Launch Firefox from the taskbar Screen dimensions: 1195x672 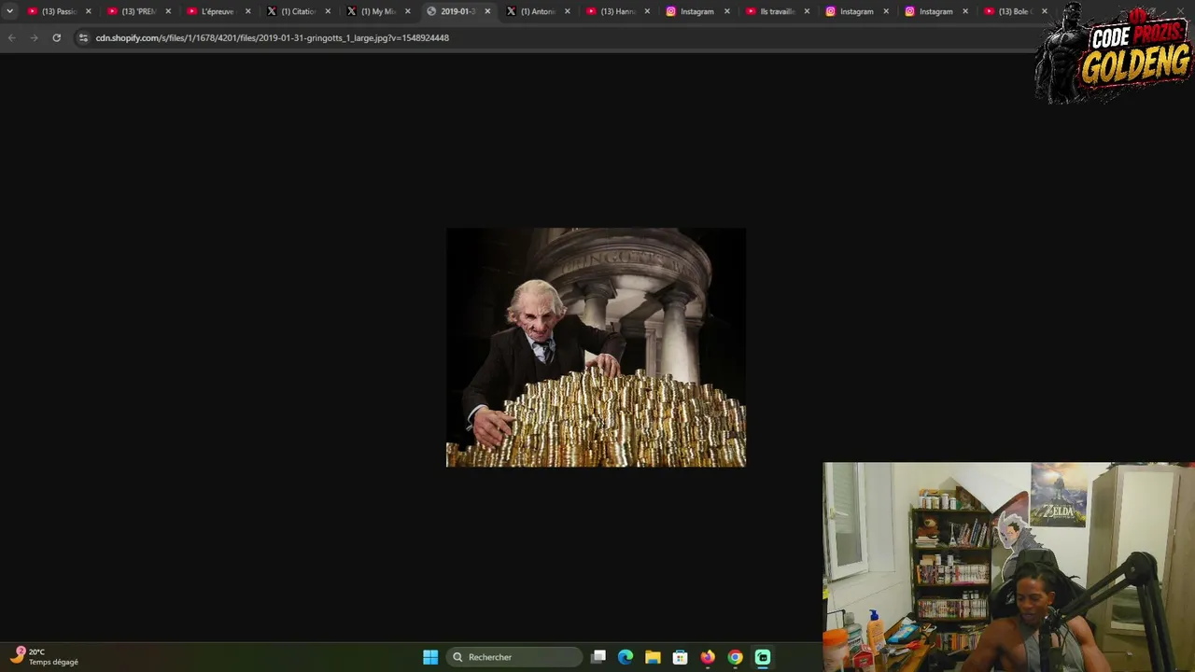click(708, 657)
